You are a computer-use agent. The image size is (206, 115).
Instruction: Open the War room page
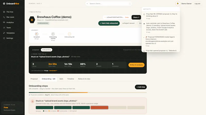(10, 17)
